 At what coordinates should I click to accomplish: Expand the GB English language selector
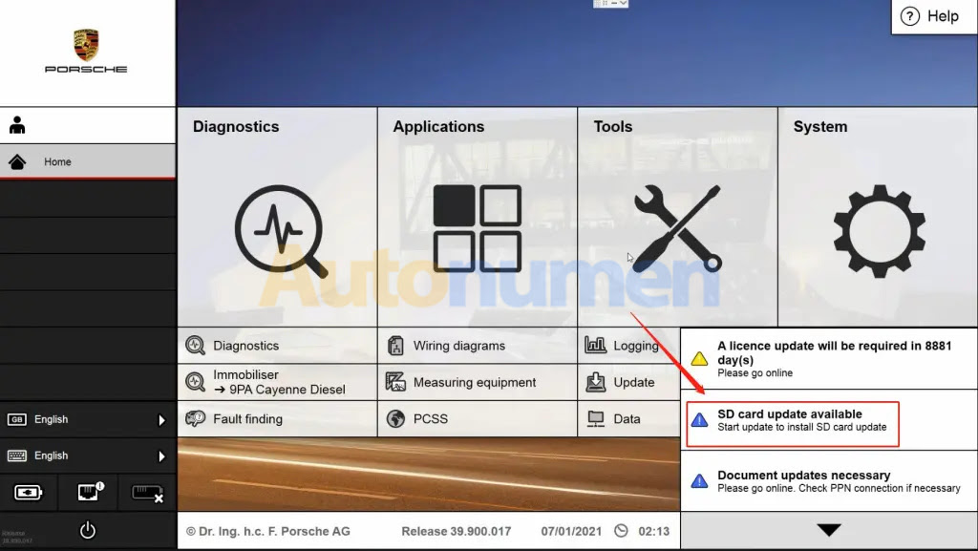[88, 419]
